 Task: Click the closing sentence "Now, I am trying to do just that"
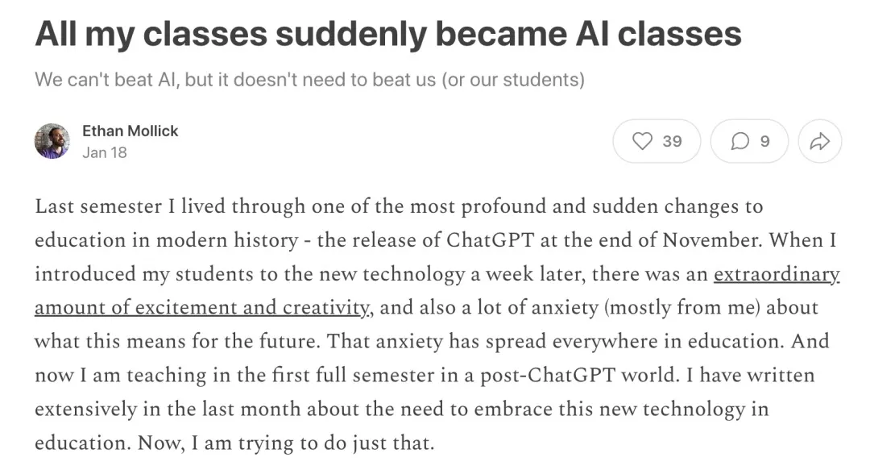(x=286, y=443)
